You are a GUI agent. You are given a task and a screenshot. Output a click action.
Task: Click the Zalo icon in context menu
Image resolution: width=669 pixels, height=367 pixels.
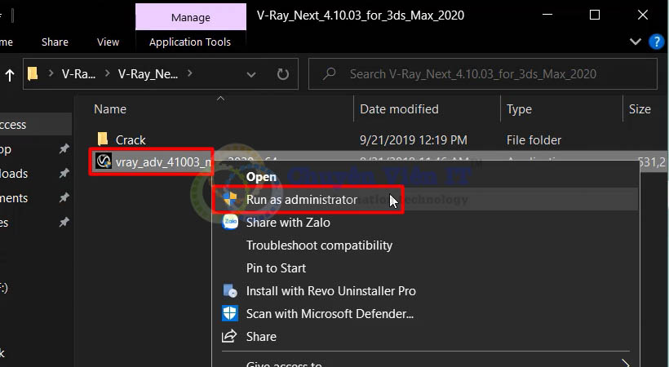coord(230,222)
